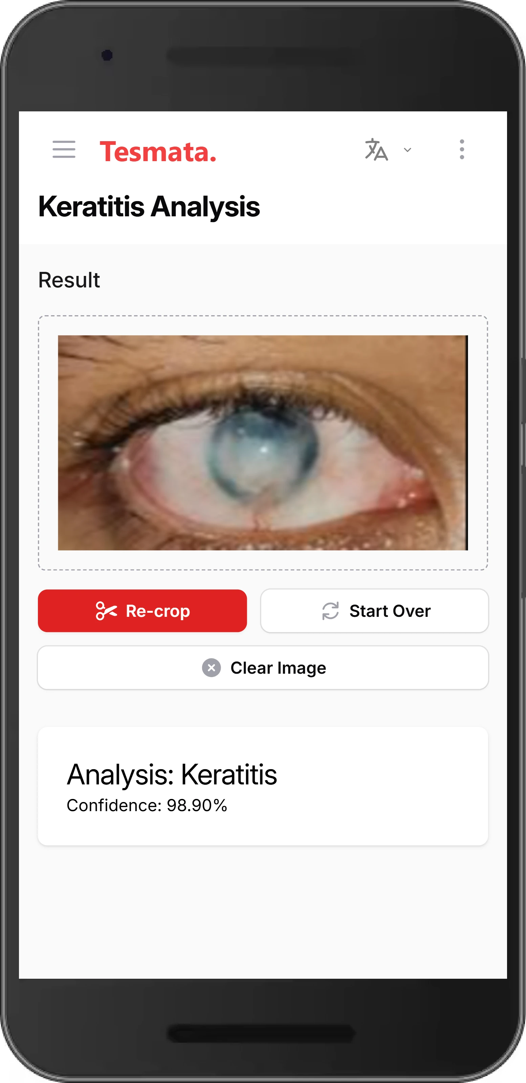Open the three-dot overflow menu

(462, 150)
